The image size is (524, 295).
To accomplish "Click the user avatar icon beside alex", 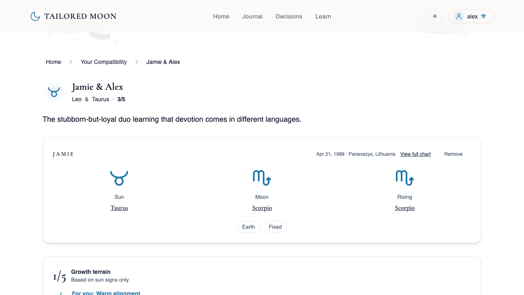I will tap(459, 16).
